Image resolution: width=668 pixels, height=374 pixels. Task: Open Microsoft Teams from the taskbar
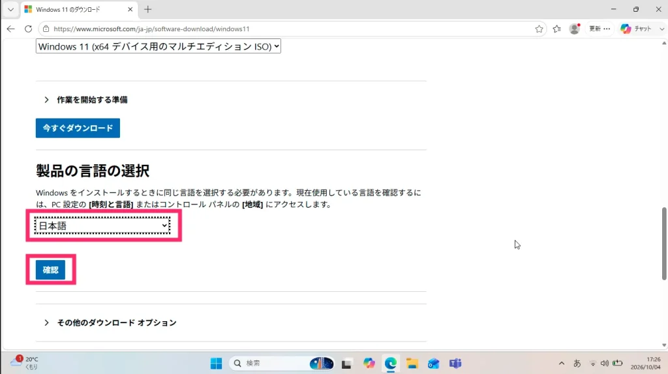(x=455, y=364)
